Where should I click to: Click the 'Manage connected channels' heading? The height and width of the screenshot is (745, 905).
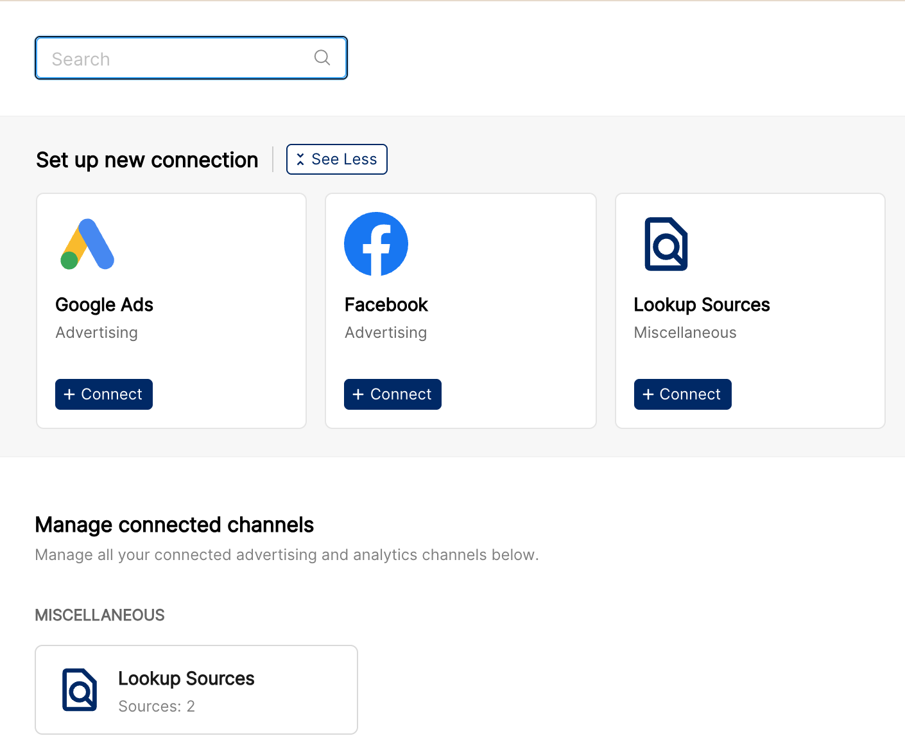[175, 525]
